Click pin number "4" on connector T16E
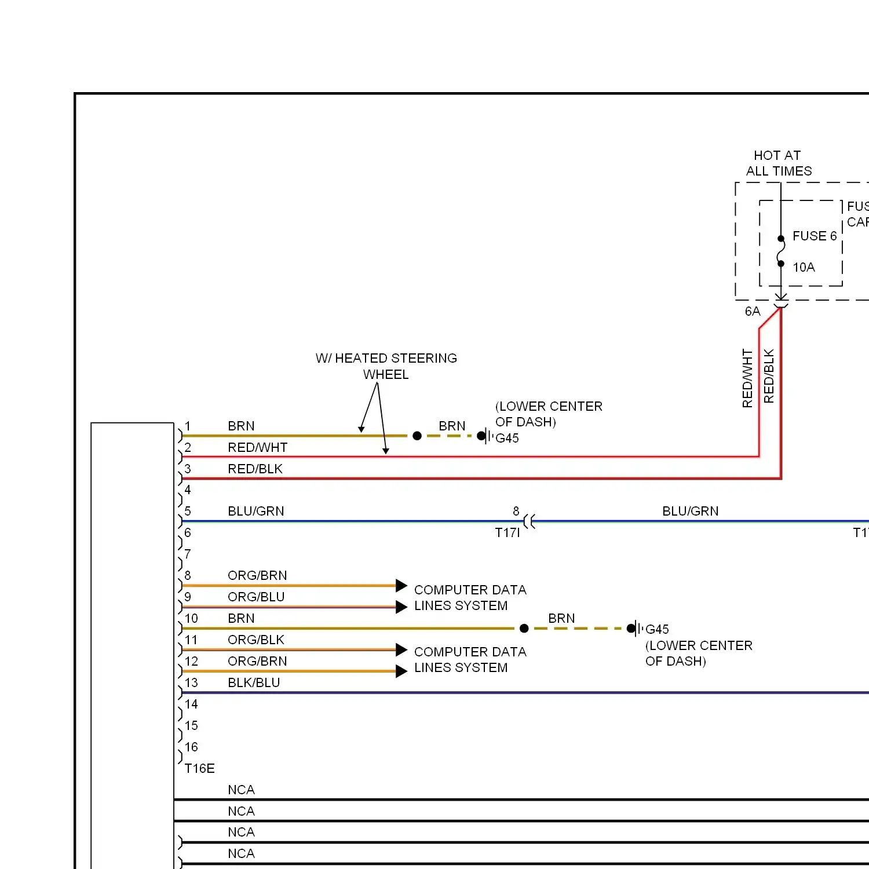 [188, 490]
